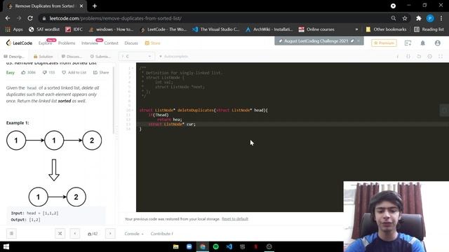Open the playground icon in the navbar
Image resolution: width=449 pixels, height=252 pixels.
(x=408, y=43)
